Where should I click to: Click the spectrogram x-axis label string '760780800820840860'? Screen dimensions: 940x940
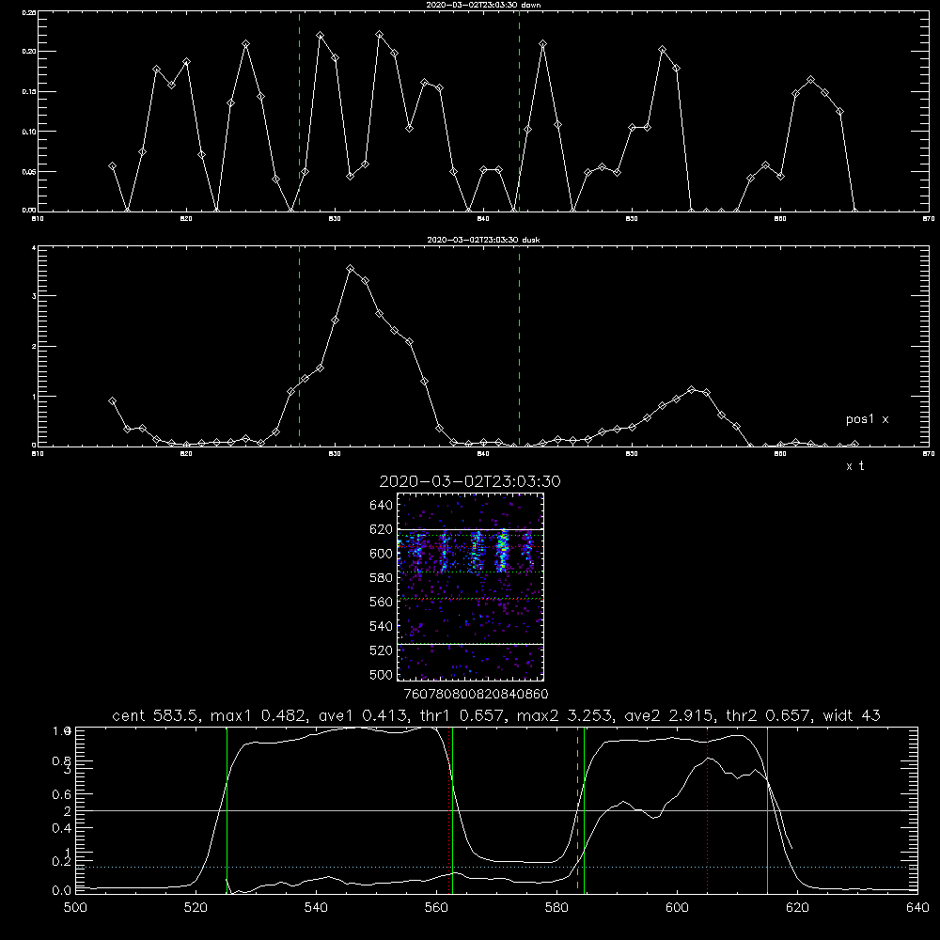477,695
